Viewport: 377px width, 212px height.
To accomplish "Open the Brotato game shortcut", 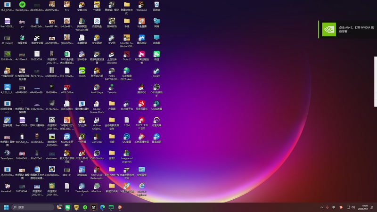I will click(x=112, y=57).
